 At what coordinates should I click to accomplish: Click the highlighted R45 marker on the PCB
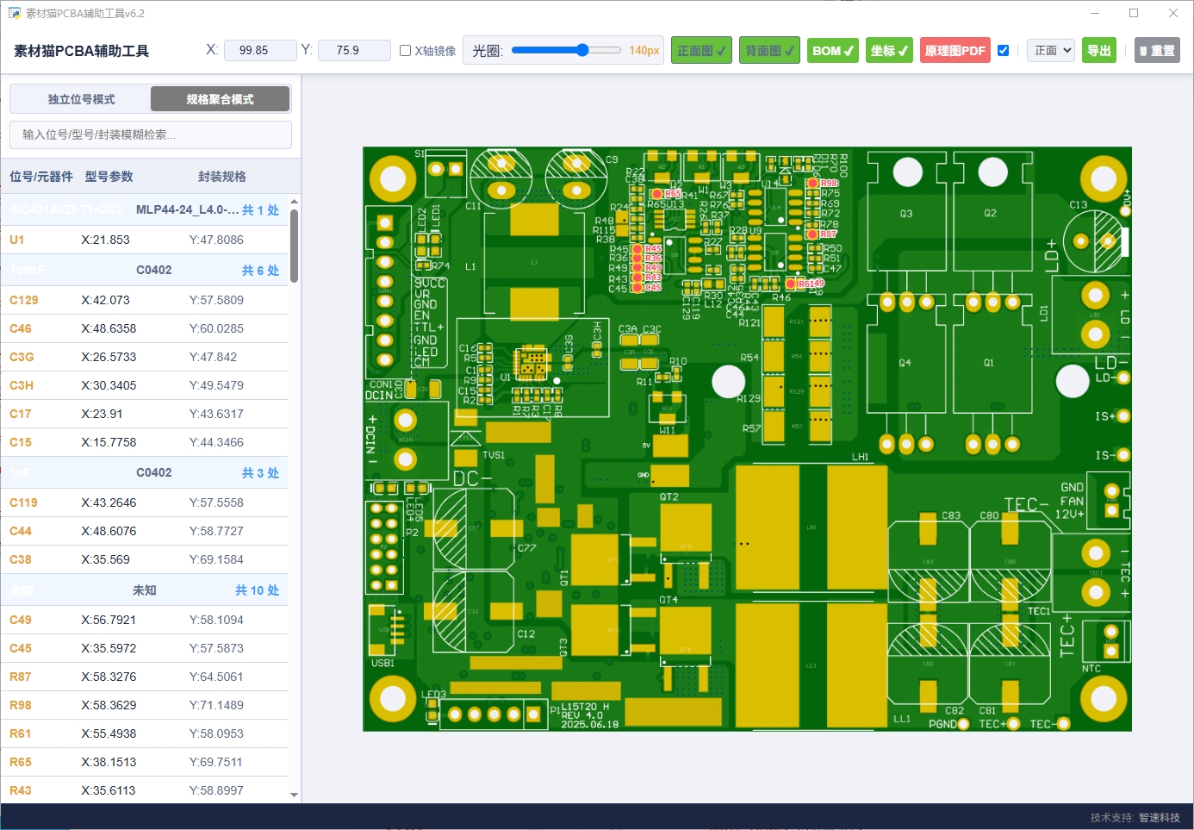pos(637,249)
